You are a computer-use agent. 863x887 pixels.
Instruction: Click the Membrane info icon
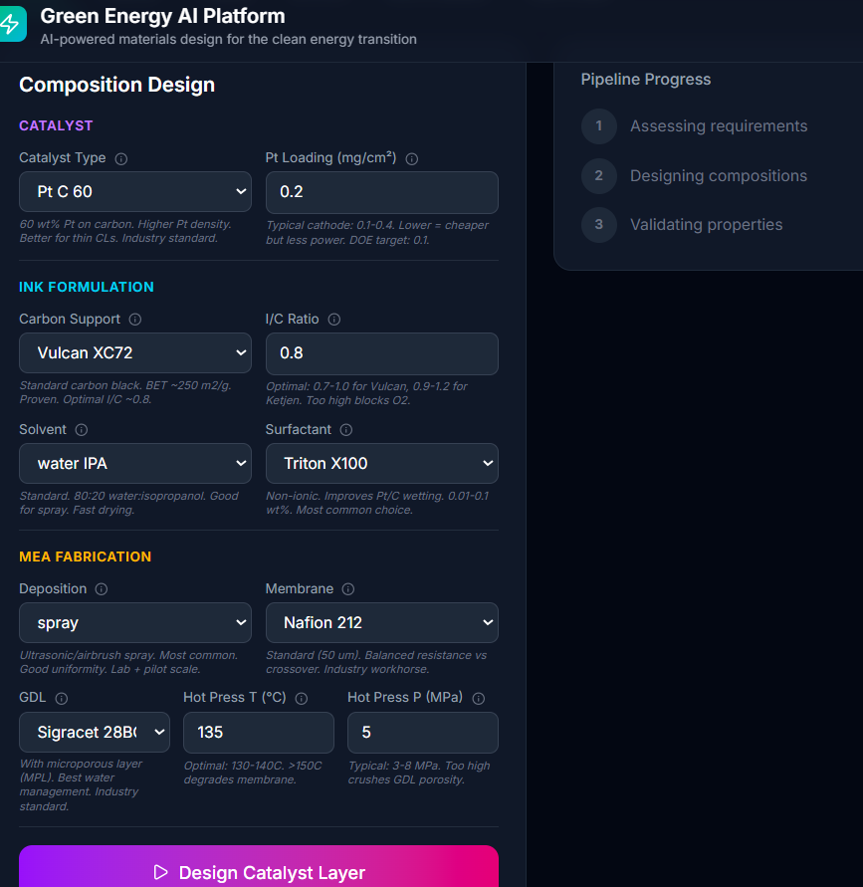[348, 589]
